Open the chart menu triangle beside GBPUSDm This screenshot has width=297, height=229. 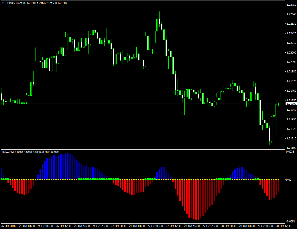[3, 3]
